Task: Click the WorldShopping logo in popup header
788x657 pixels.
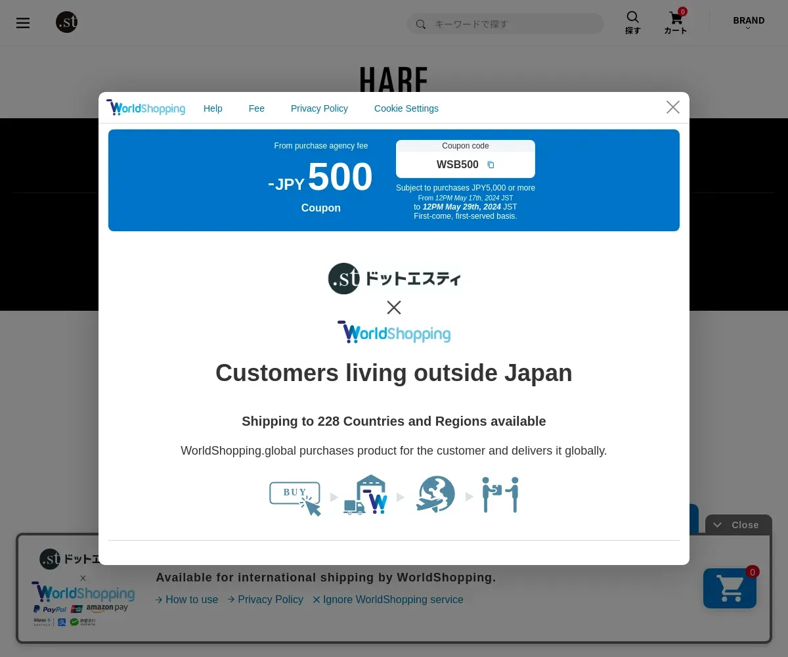Action: [146, 108]
